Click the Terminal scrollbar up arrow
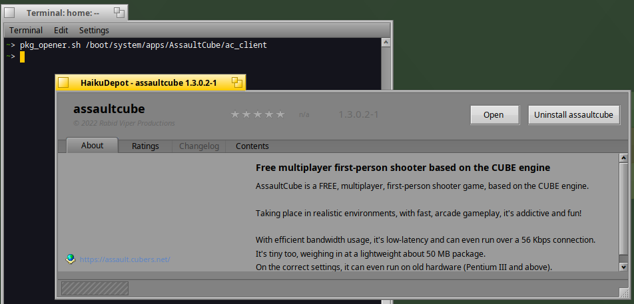Screen dimensions: 634x304 386,43
